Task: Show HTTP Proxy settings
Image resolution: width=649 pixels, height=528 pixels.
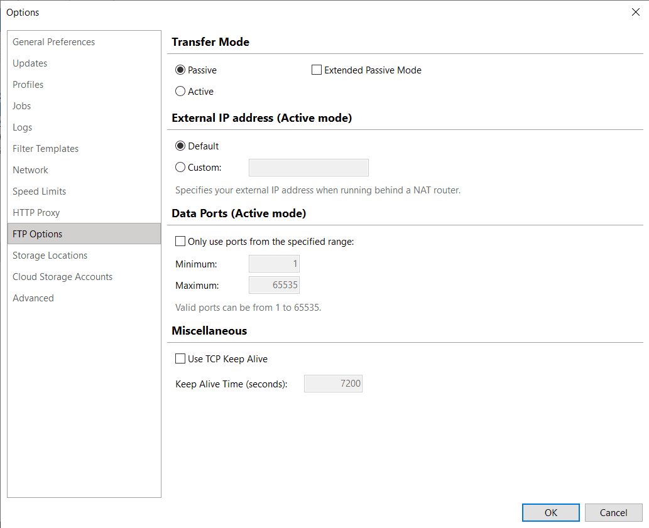Action: click(36, 213)
